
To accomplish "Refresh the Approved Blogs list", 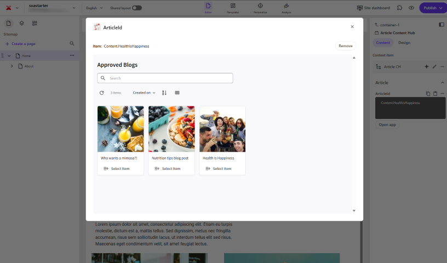I will 102,93.
